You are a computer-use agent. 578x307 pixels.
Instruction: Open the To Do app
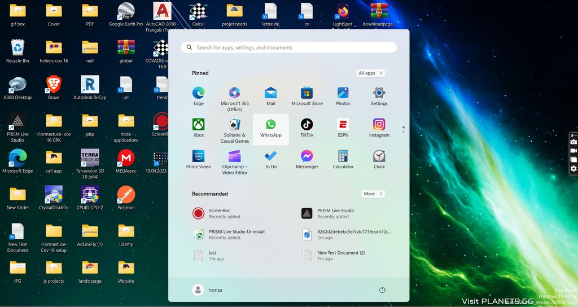(270, 160)
